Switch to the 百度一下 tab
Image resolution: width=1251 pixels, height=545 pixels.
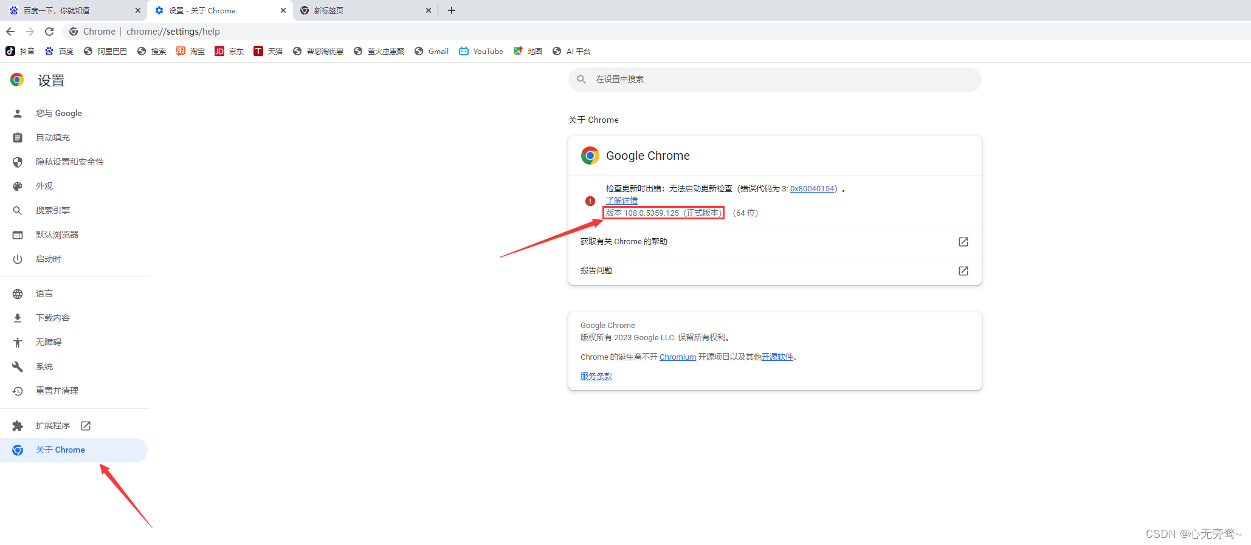pyautogui.click(x=74, y=10)
